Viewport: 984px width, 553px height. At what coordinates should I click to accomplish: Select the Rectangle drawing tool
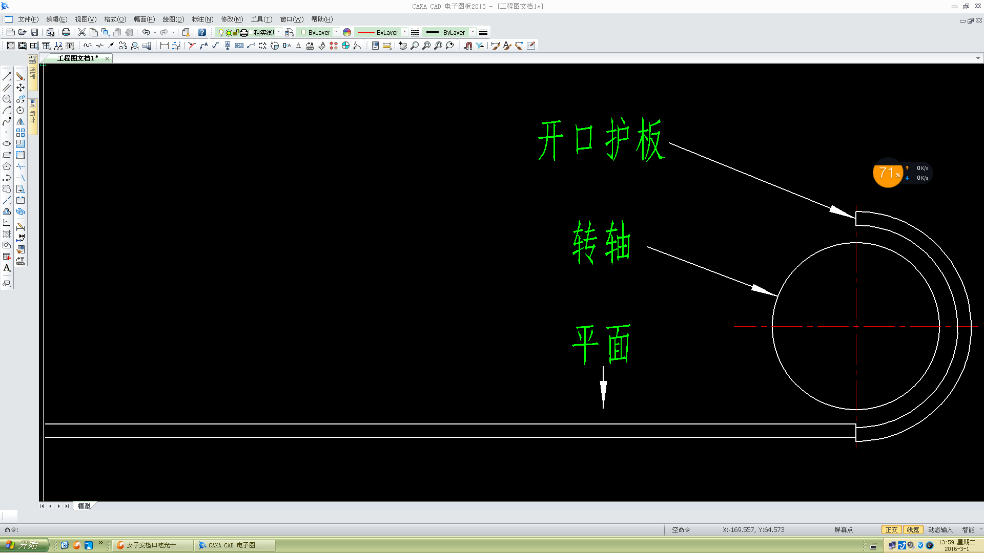tap(7, 155)
